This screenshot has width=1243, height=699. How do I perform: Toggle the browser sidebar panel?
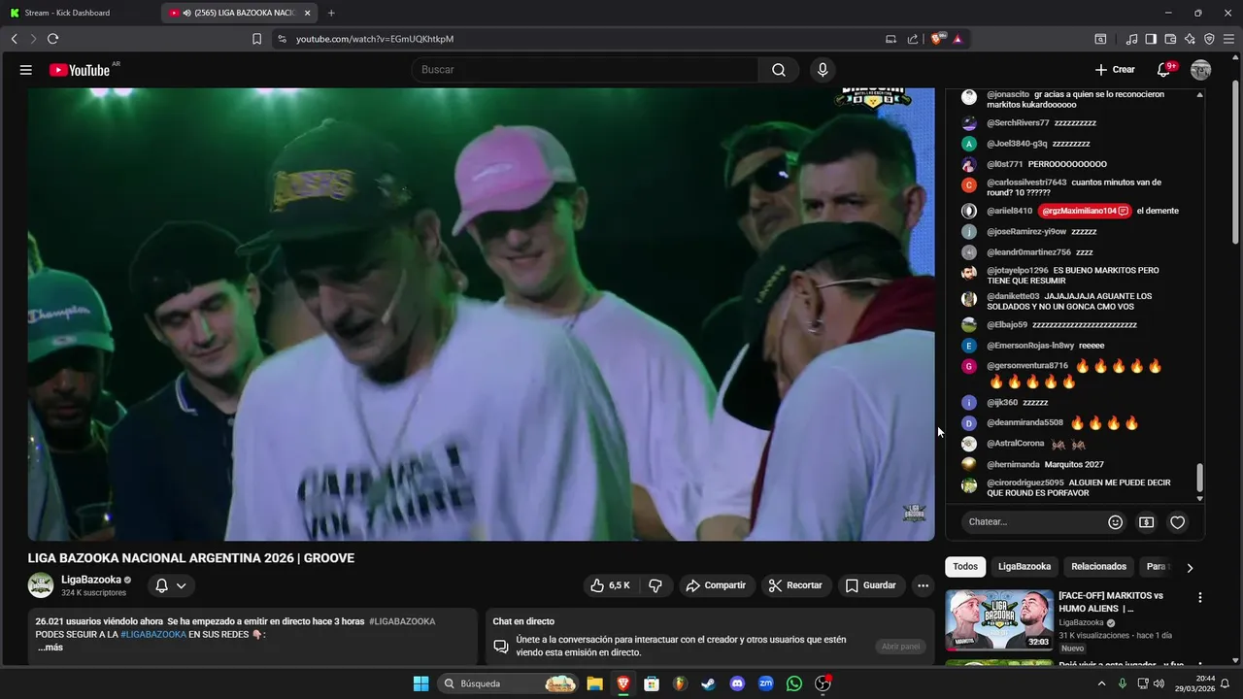[1151, 39]
